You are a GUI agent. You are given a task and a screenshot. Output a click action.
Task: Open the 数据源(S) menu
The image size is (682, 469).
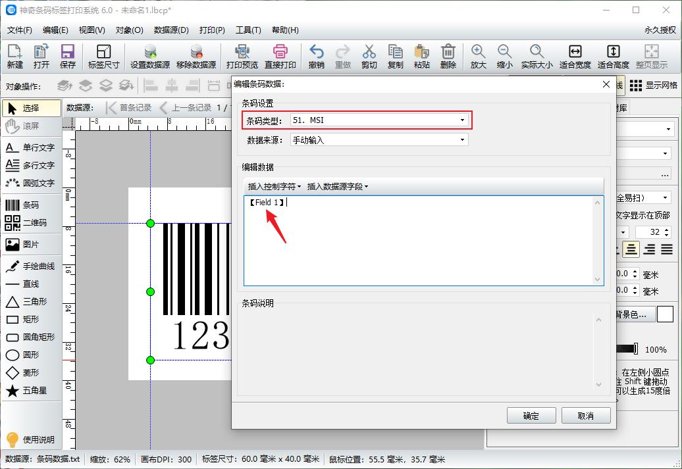click(x=170, y=30)
